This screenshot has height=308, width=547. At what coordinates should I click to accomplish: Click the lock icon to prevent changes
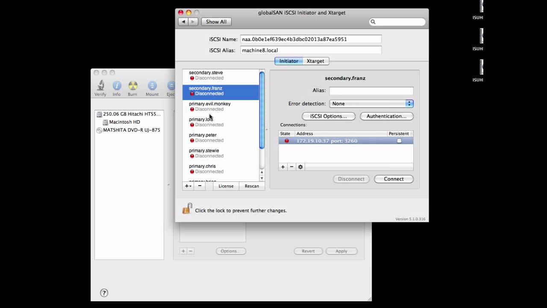(187, 209)
